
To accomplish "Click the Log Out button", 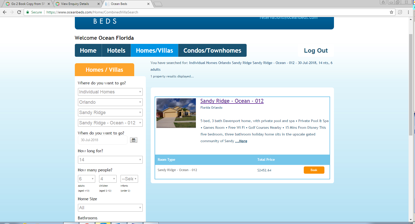I will point(316,51).
